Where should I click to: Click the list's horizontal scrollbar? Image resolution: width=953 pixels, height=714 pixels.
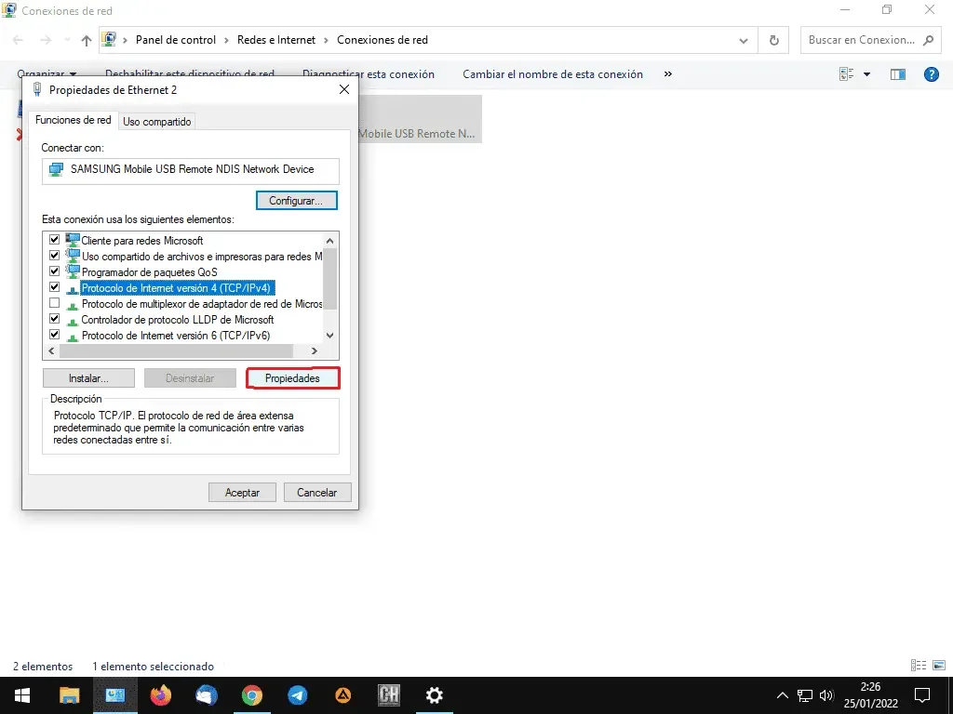pyautogui.click(x=176, y=350)
